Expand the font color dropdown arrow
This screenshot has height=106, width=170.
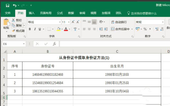click(70, 29)
